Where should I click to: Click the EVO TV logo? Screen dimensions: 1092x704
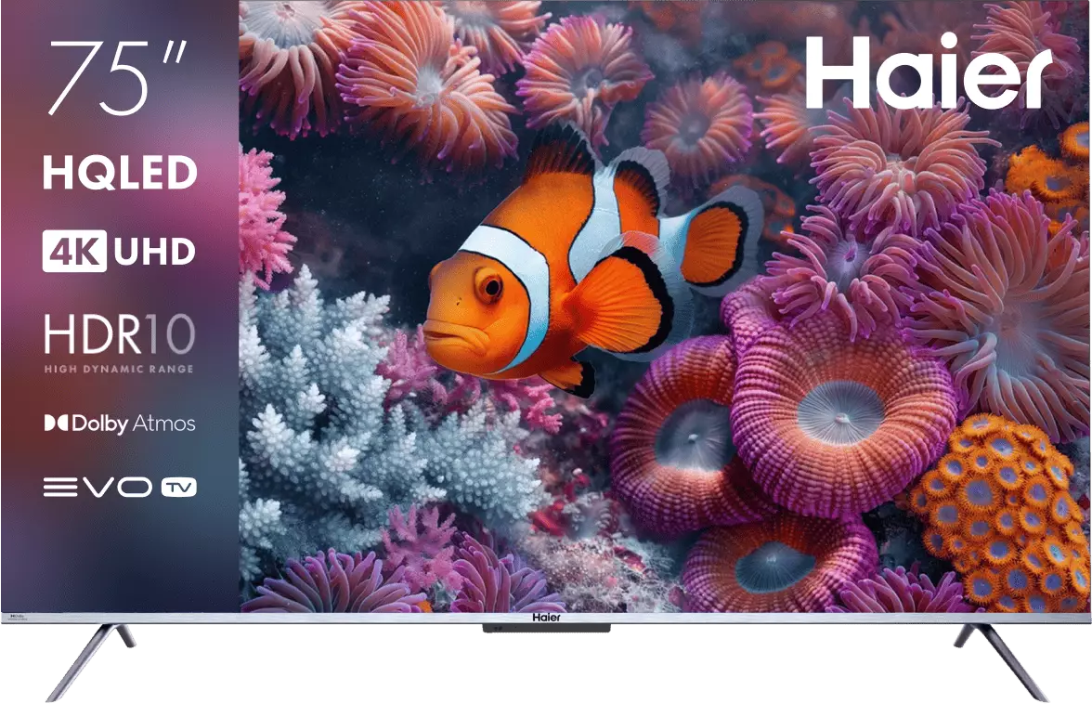pos(120,487)
